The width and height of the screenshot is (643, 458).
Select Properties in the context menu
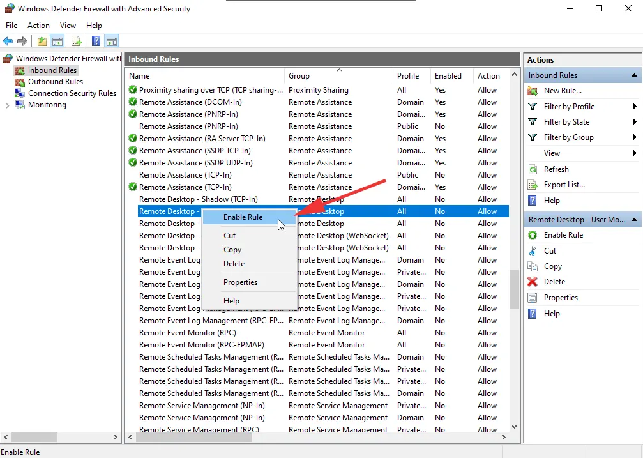click(x=240, y=282)
